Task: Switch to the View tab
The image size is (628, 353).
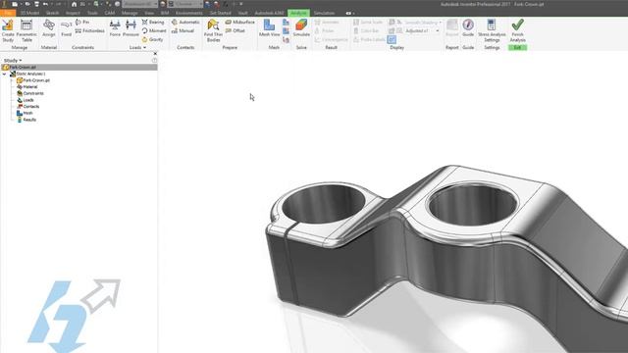Action: (x=149, y=13)
